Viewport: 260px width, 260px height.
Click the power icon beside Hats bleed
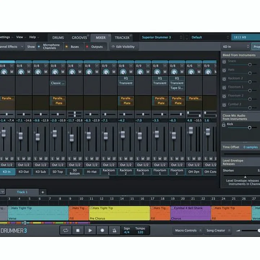pos(224,70)
